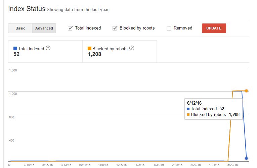This screenshot has height=168, width=257.
Task: Uncheck the Total indexed checkbox
Action: [70, 28]
